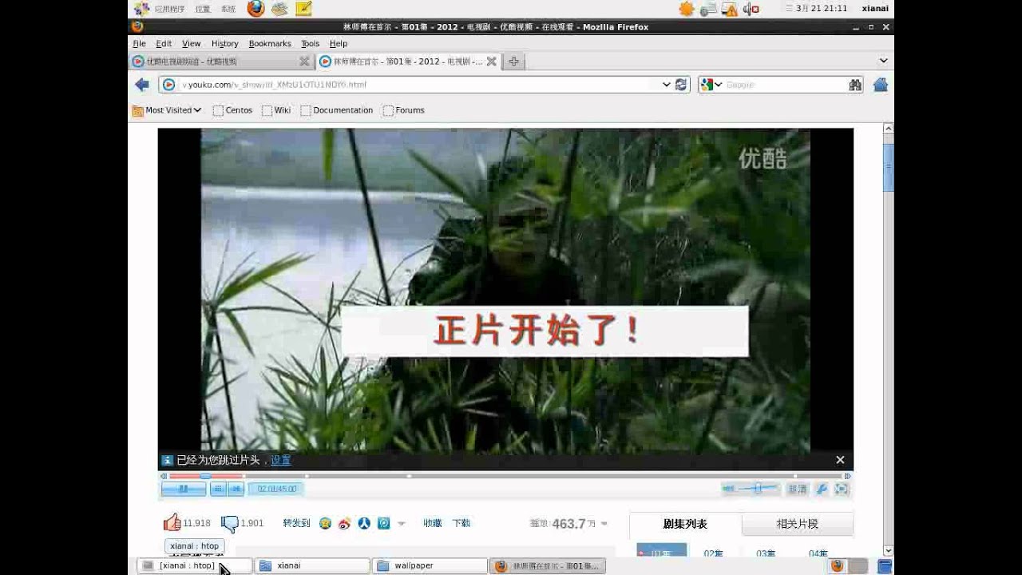Switch to wallpaper taskbar window
The width and height of the screenshot is (1022, 575).
pyautogui.click(x=430, y=565)
